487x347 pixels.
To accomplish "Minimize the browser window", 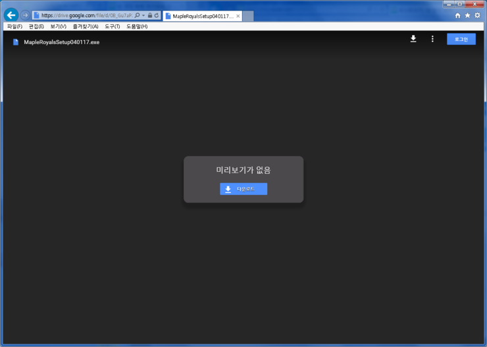I will (449, 4).
